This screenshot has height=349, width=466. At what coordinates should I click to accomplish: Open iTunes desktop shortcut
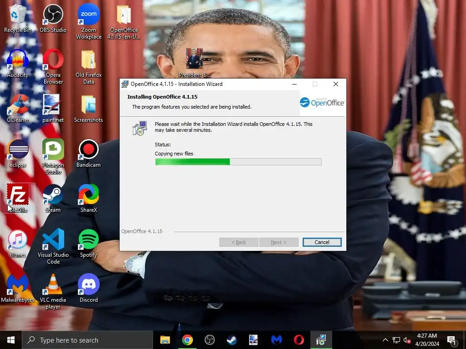(x=18, y=244)
